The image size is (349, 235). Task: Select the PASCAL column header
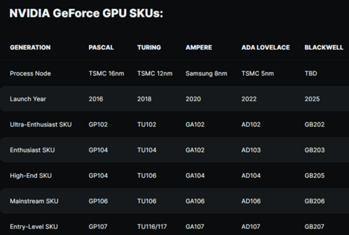(101, 47)
